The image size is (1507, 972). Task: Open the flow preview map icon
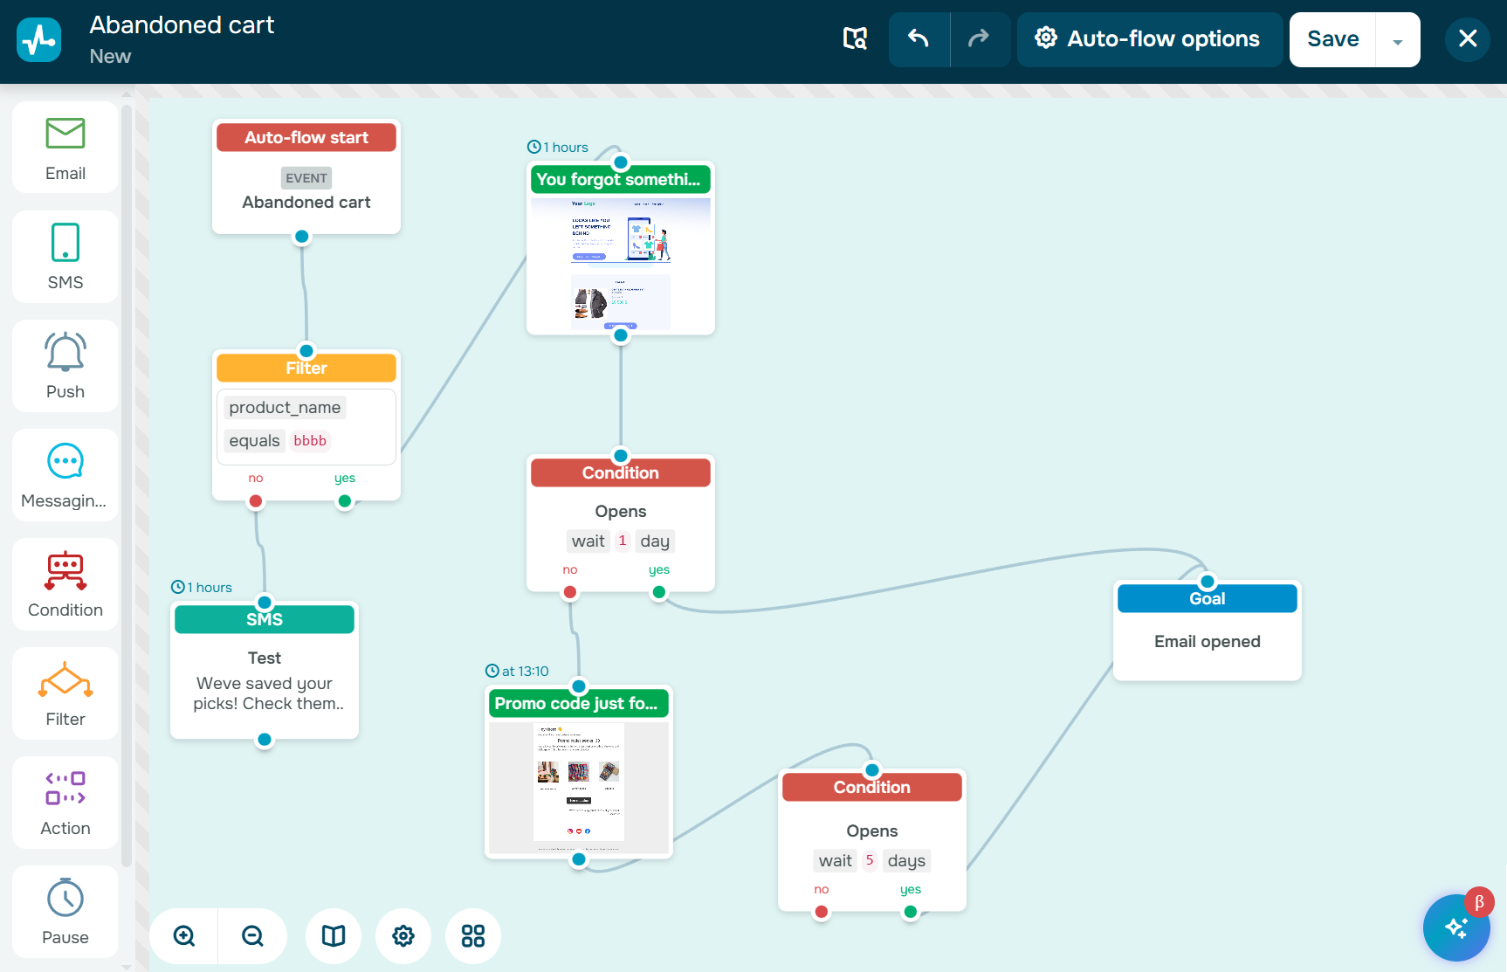[x=856, y=39]
